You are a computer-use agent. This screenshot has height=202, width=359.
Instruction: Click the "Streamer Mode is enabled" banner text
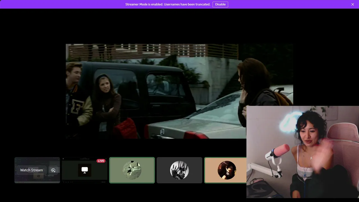pos(168,4)
